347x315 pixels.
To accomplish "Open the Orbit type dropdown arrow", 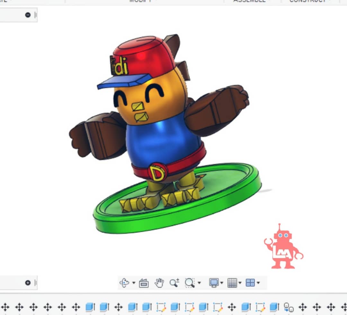I will pos(134,283).
